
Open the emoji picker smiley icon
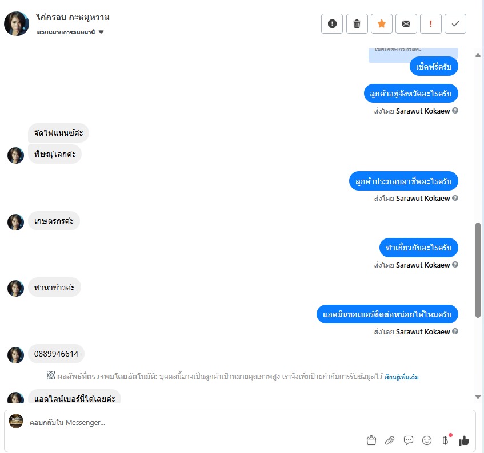[x=427, y=440]
